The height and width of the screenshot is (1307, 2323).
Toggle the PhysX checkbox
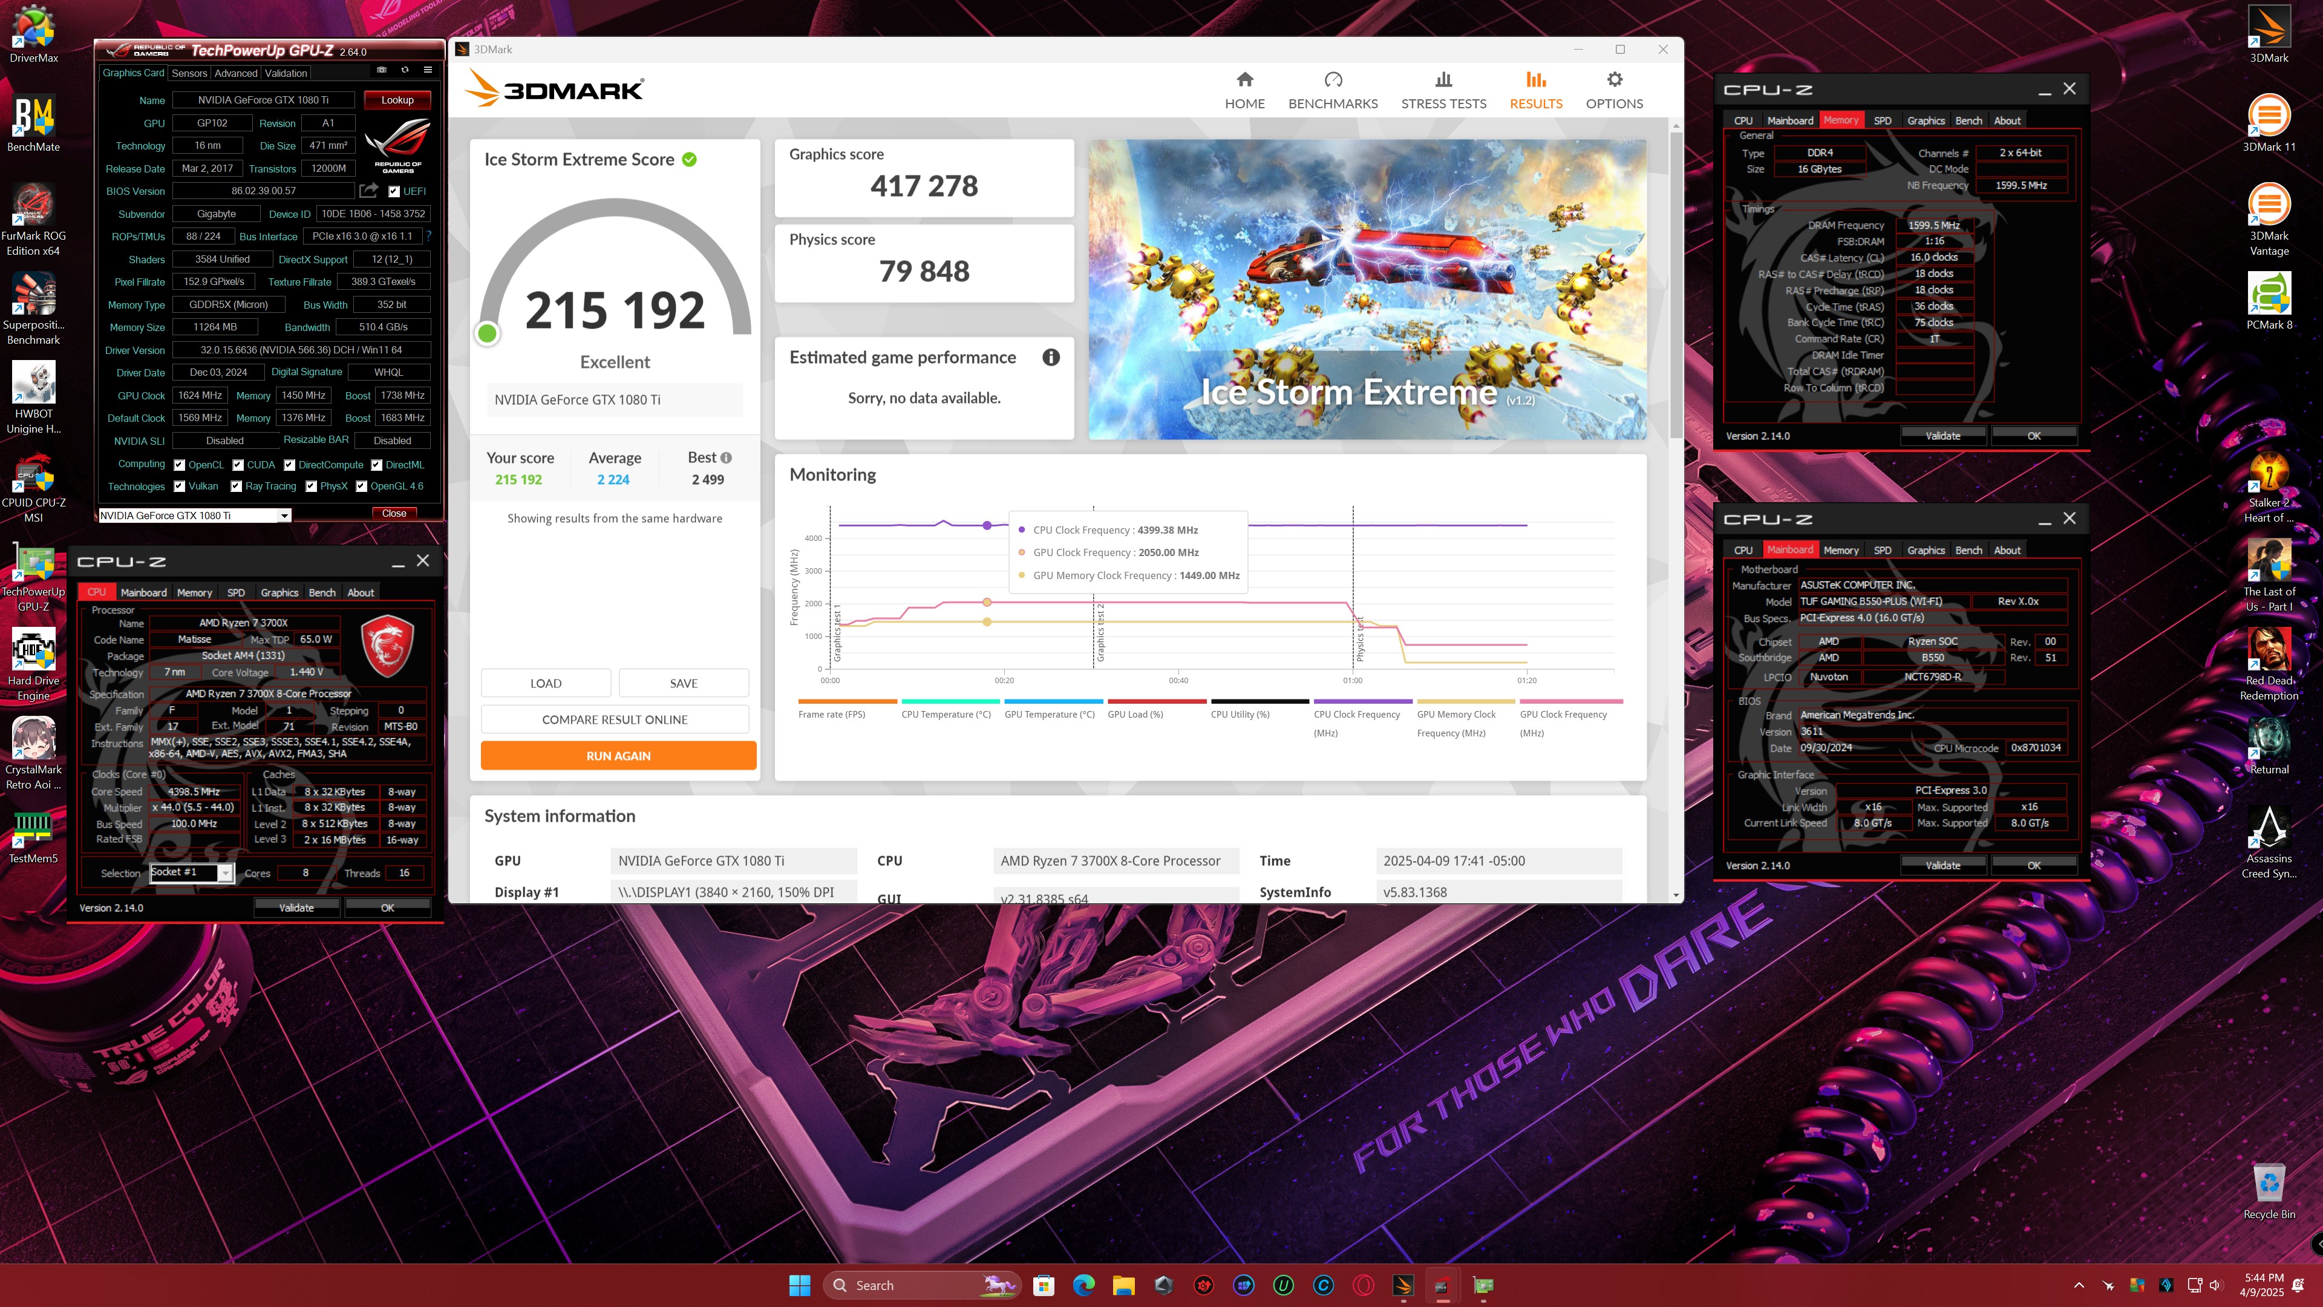(311, 486)
